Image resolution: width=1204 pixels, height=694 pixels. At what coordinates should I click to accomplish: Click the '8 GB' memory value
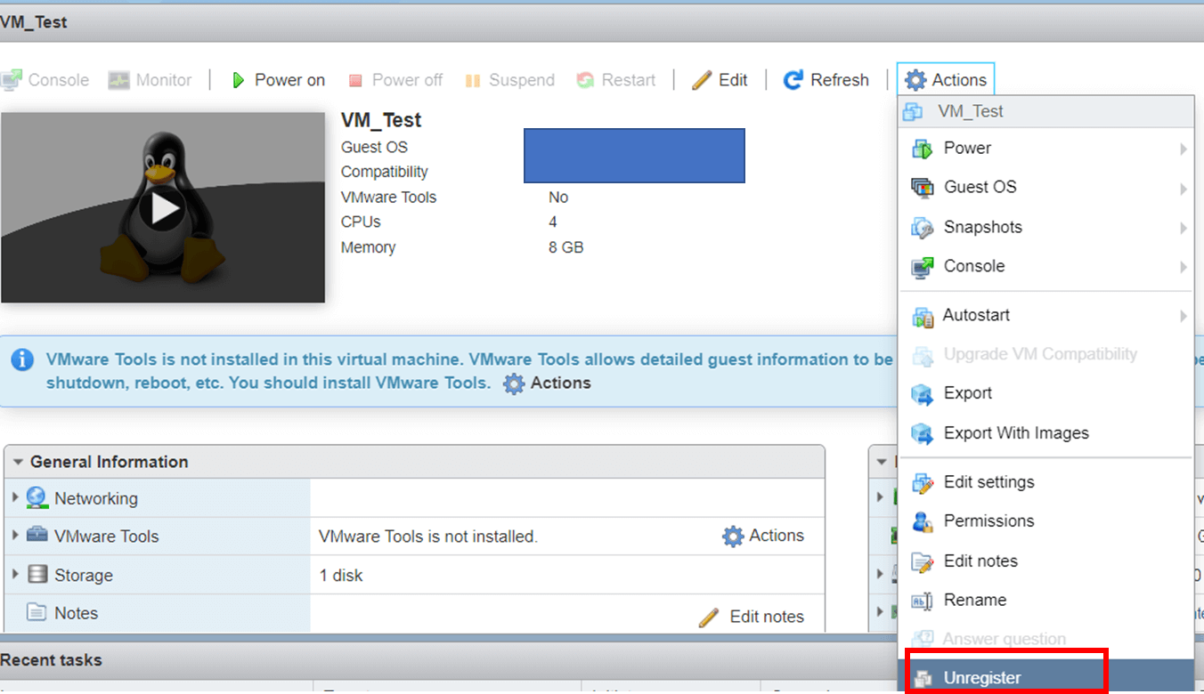click(x=566, y=247)
